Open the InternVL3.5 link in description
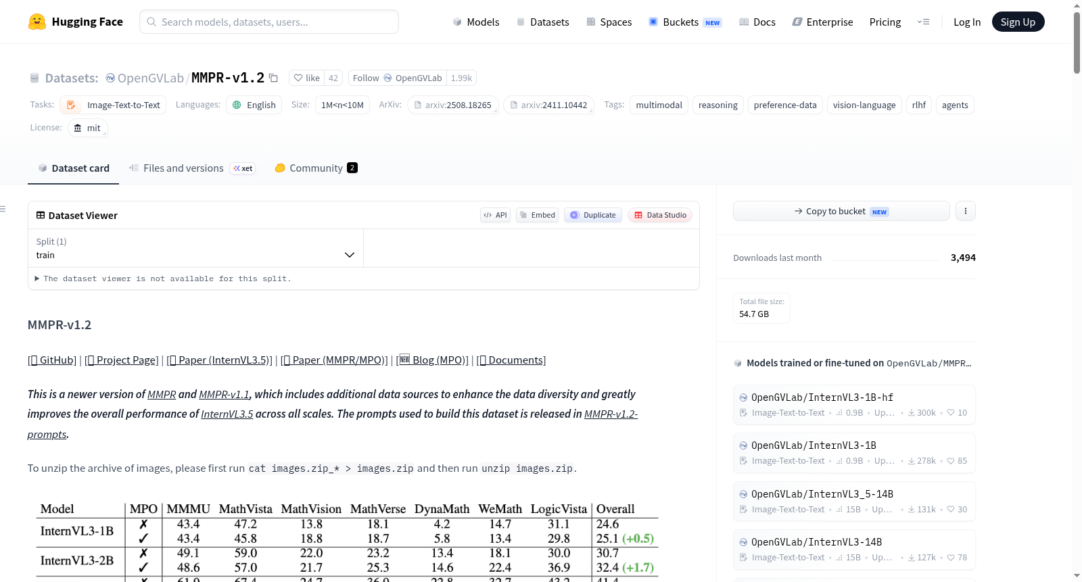This screenshot has height=582, width=1082. [227, 414]
